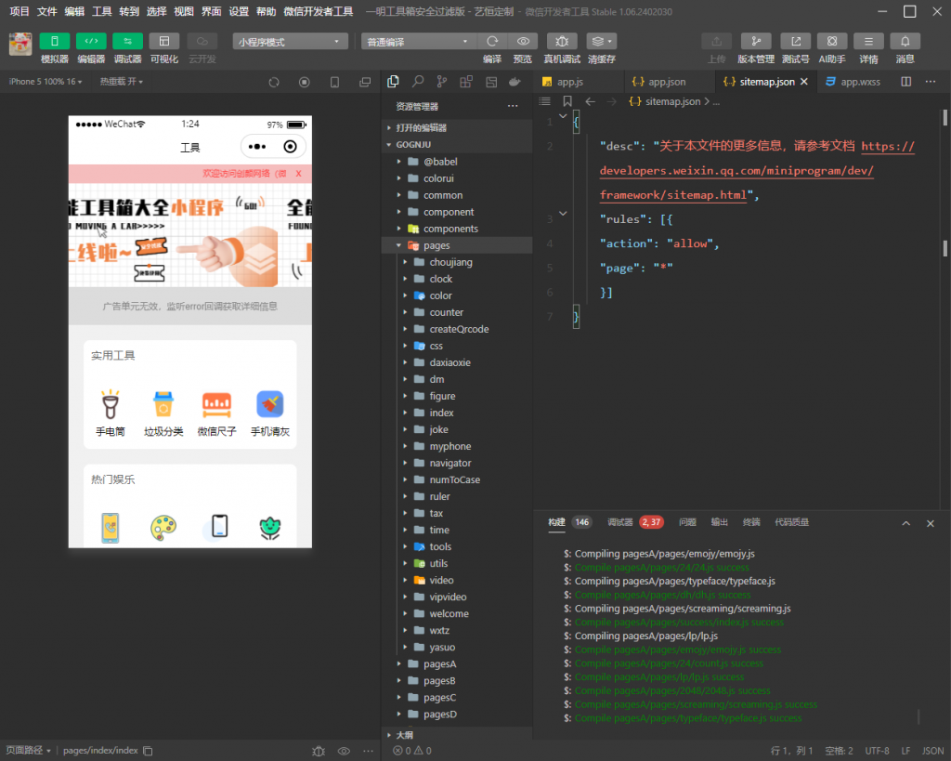Open the extensions icon in sidebar
Viewport: 951px width, 761px height.
pyautogui.click(x=466, y=82)
